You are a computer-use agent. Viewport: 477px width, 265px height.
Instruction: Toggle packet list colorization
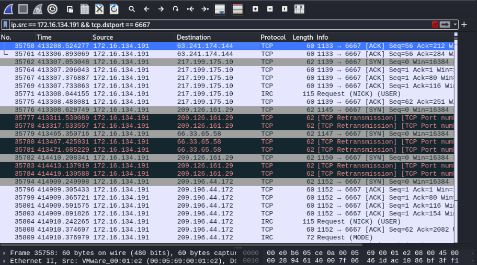[x=237, y=9]
